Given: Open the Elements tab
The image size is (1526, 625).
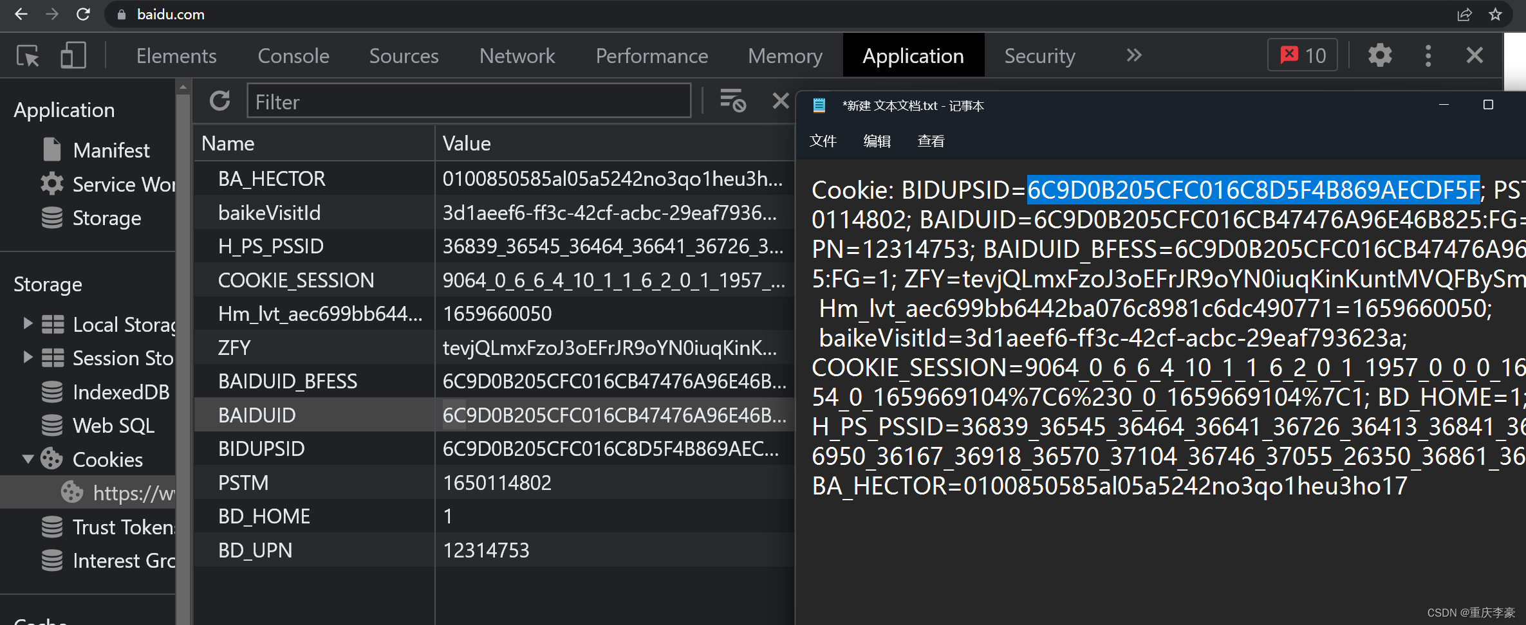Looking at the screenshot, I should point(176,56).
